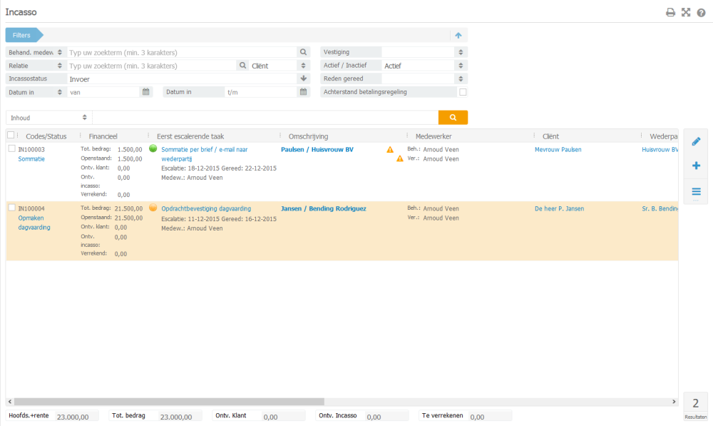Focus the Behand. medew. search field
Image resolution: width=713 pixels, height=426 pixels.
pos(182,52)
